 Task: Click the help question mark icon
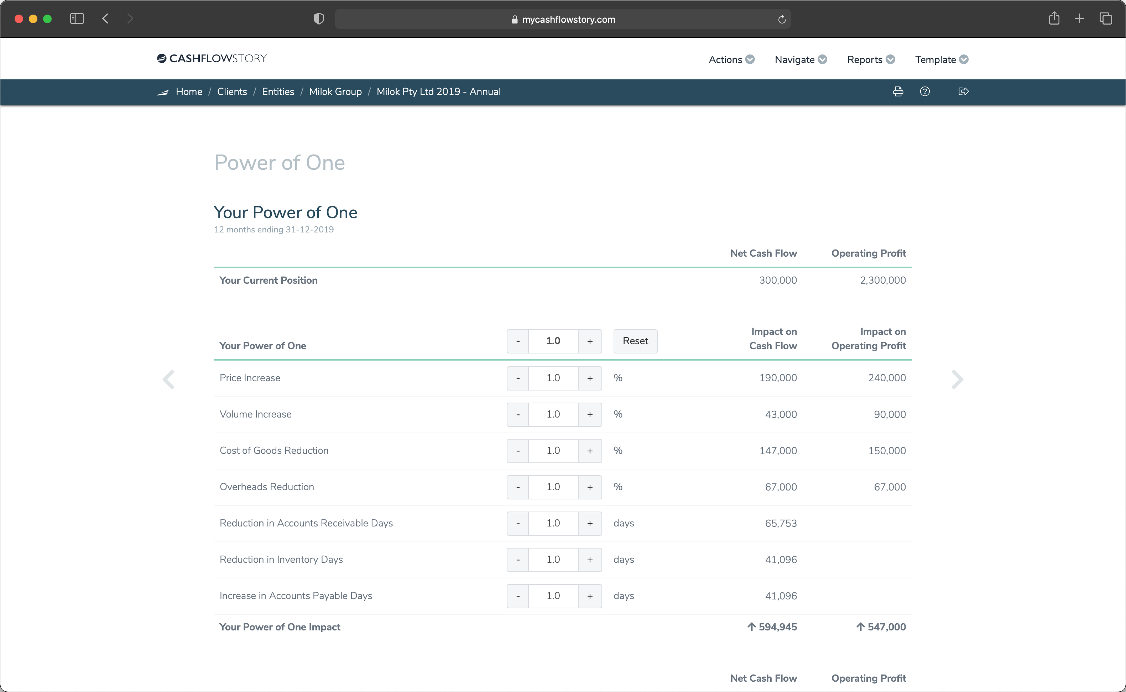[x=924, y=91]
